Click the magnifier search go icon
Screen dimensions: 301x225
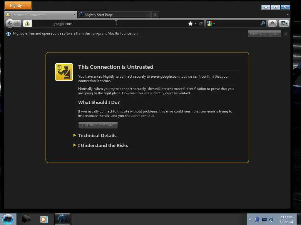(x=262, y=23)
